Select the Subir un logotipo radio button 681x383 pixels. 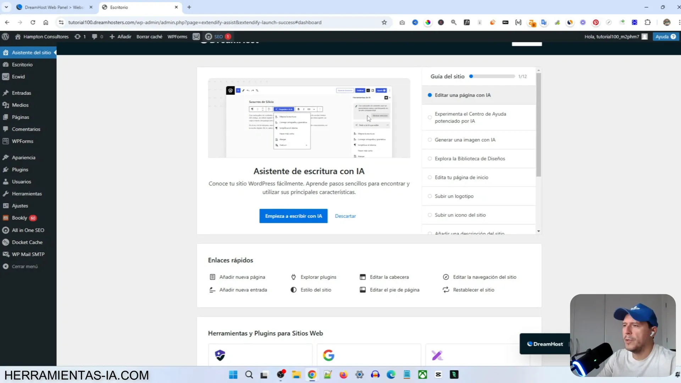430,196
